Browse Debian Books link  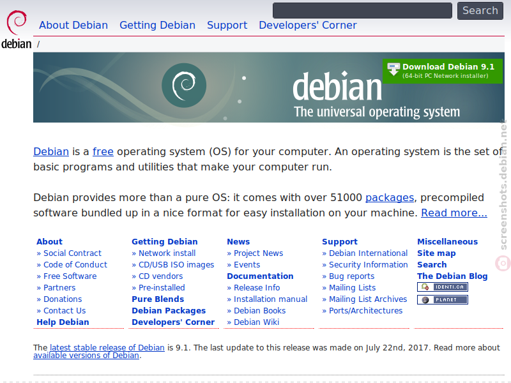pos(260,311)
